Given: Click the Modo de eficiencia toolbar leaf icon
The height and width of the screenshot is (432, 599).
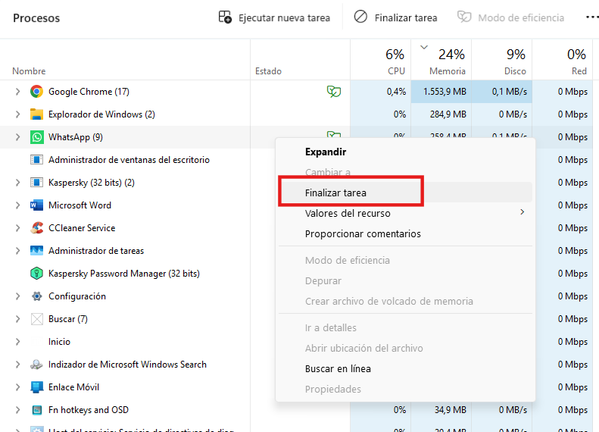Looking at the screenshot, I should (464, 17).
